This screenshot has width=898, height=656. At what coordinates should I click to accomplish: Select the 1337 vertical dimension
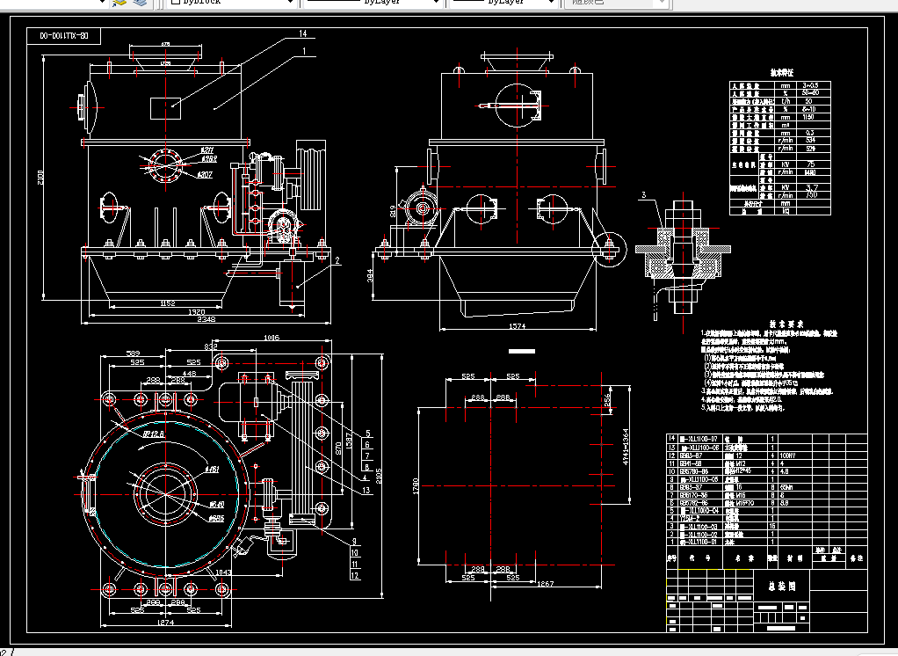[349, 441]
